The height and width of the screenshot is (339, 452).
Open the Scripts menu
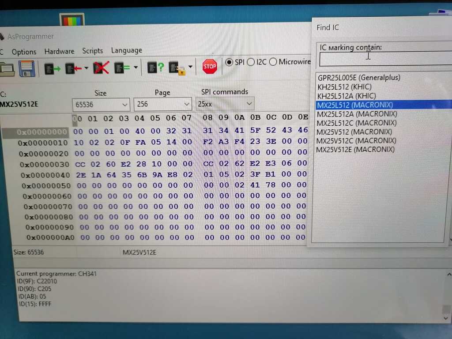click(x=92, y=51)
